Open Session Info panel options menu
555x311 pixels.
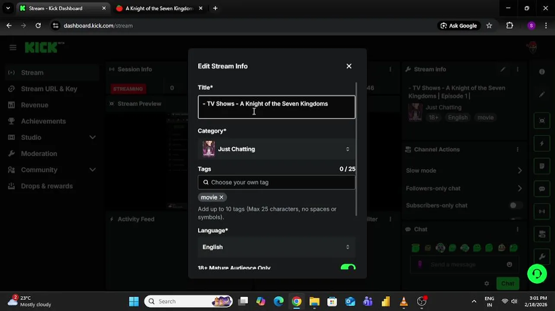[x=390, y=69]
